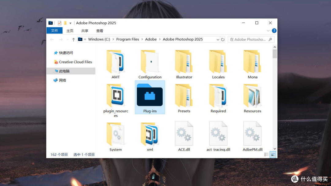Viewport: 331px width, 186px height.
Task: Select the Illustrator folder icon
Action: tap(184, 62)
